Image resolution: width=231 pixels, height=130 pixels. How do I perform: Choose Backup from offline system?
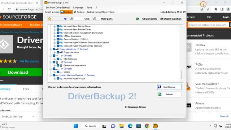click(x=100, y=12)
